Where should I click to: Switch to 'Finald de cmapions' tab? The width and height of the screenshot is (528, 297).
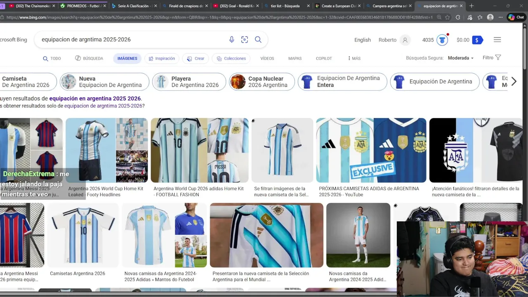185,6
